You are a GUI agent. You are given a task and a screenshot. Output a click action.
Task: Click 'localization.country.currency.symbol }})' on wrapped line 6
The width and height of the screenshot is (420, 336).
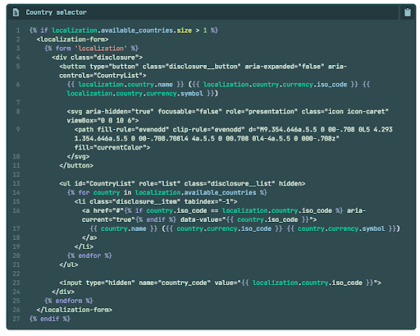point(143,94)
